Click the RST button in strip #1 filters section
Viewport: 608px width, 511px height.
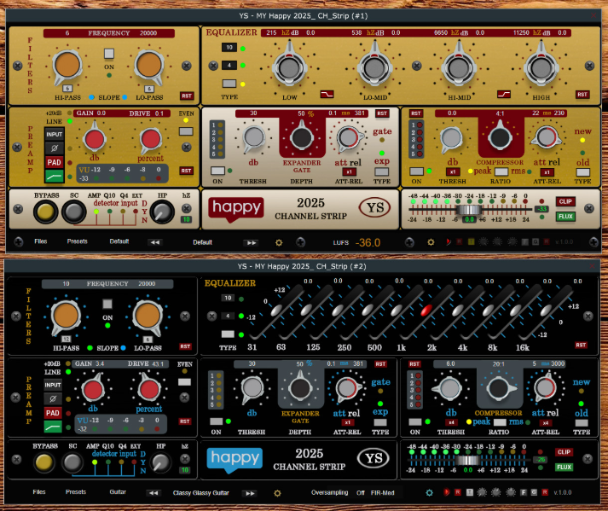click(187, 96)
